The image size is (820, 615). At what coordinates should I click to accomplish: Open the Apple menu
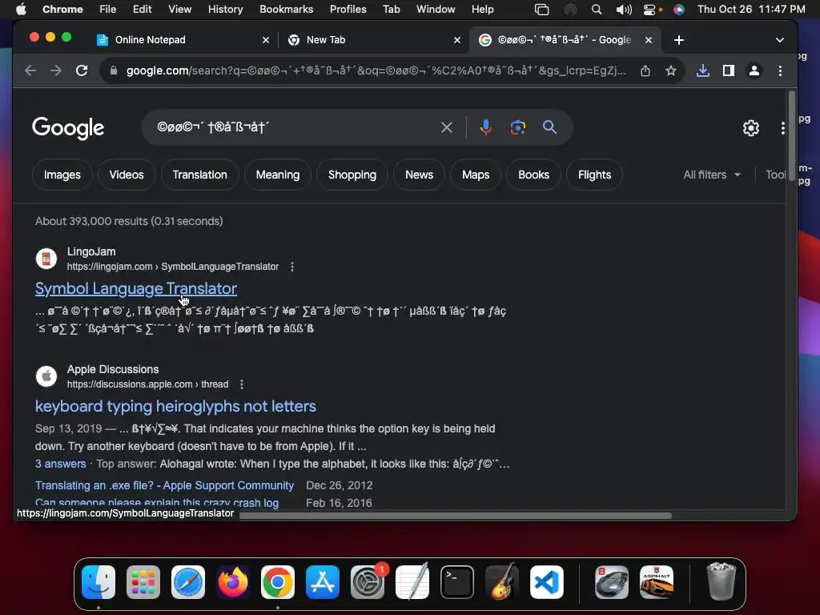point(21,10)
